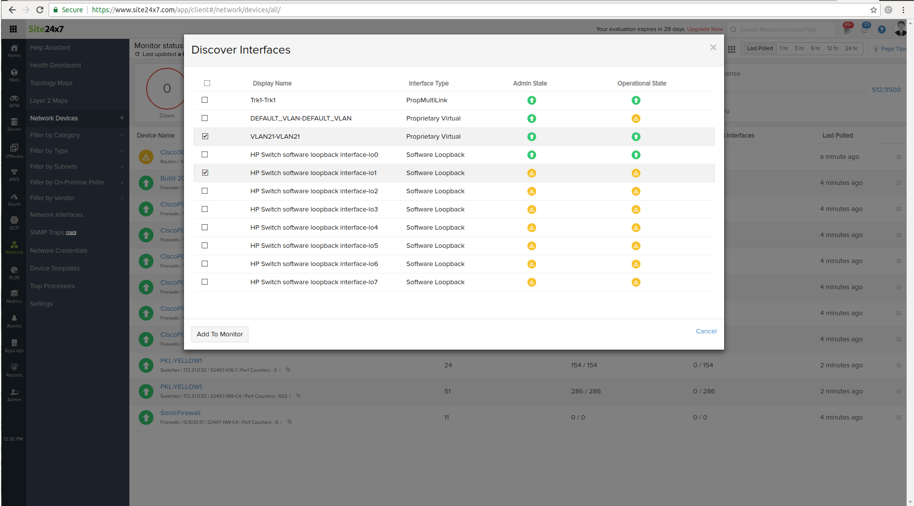This screenshot has height=506, width=914.
Task: Select the 24 hr time range
Action: tap(852, 48)
